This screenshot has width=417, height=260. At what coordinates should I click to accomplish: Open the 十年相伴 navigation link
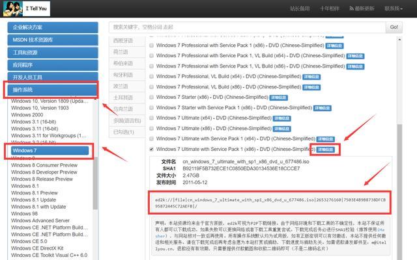(330, 8)
